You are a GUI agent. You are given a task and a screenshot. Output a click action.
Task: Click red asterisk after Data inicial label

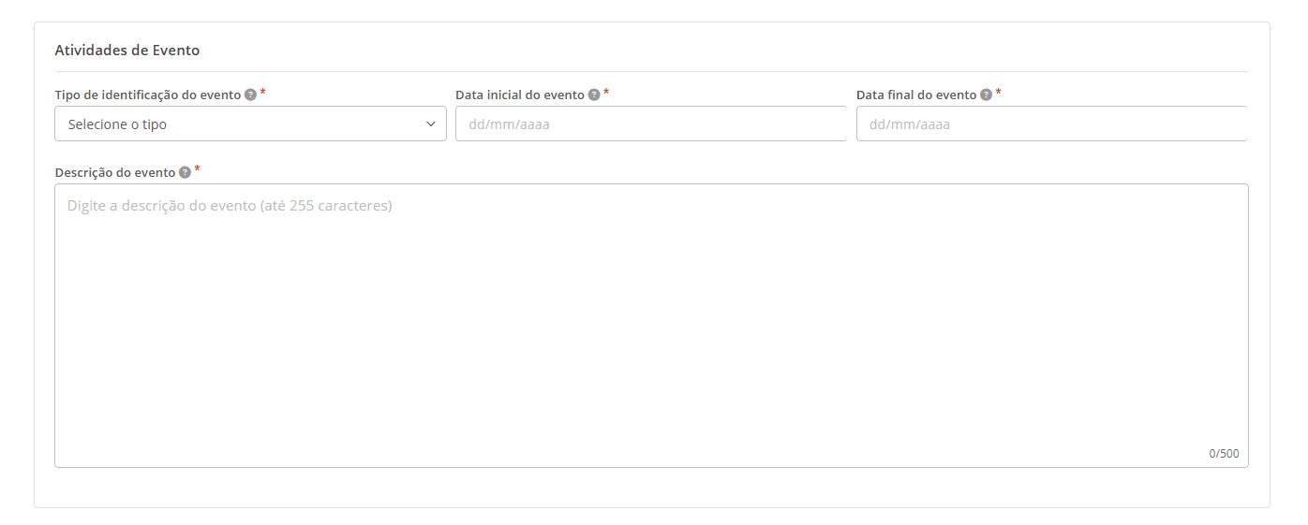point(606,93)
